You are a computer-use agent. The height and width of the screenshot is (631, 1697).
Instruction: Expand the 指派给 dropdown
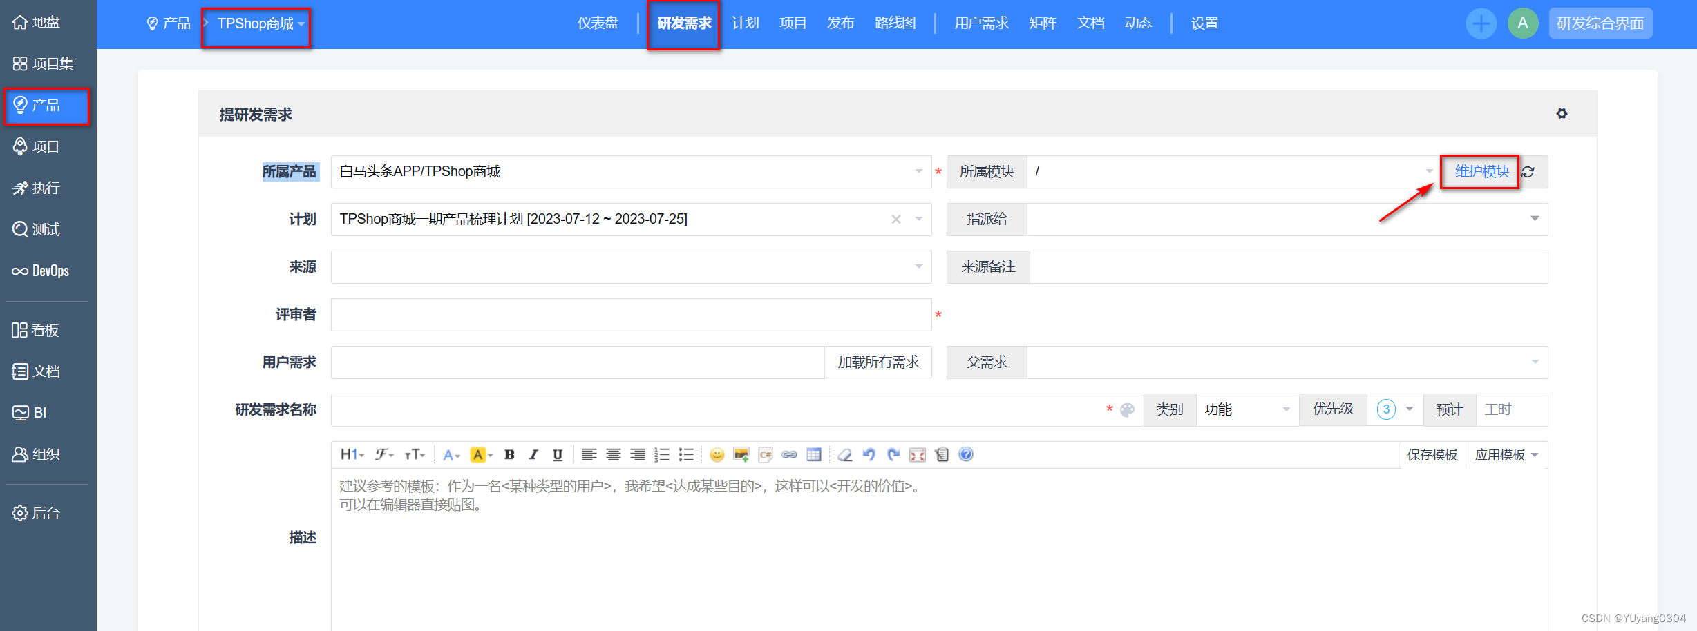pos(1534,219)
